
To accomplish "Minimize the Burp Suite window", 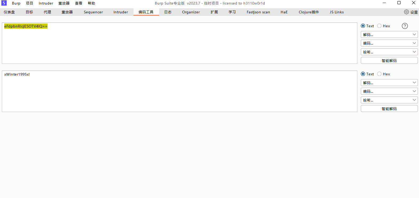I will [x=384, y=3].
